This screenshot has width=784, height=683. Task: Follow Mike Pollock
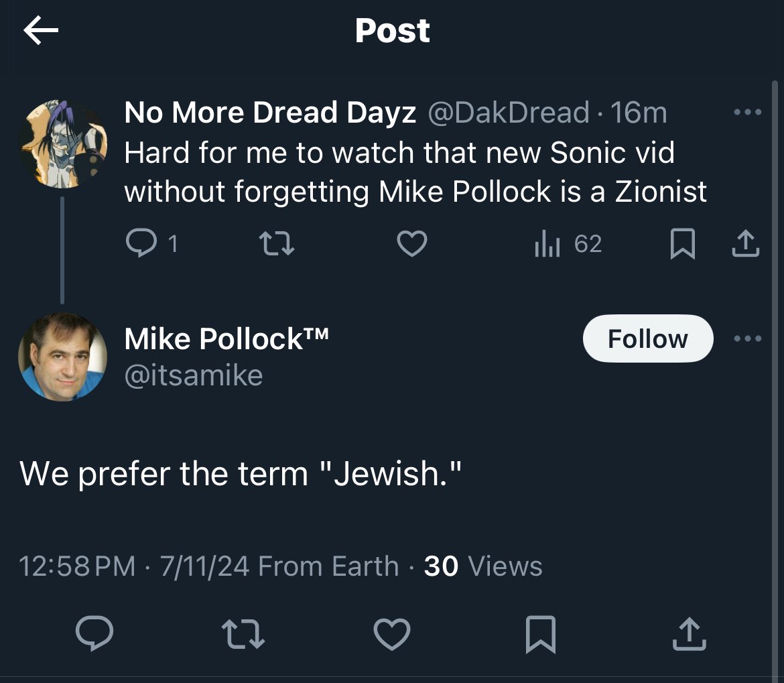[x=647, y=338]
